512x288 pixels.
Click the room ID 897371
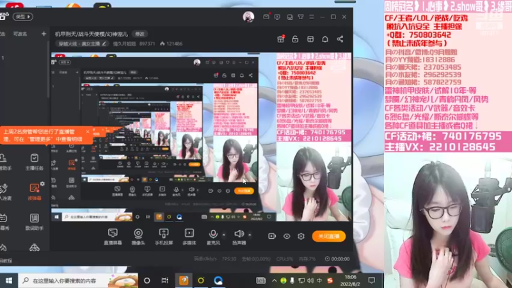(147, 44)
